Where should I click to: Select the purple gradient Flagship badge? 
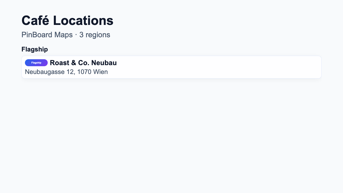(x=36, y=62)
